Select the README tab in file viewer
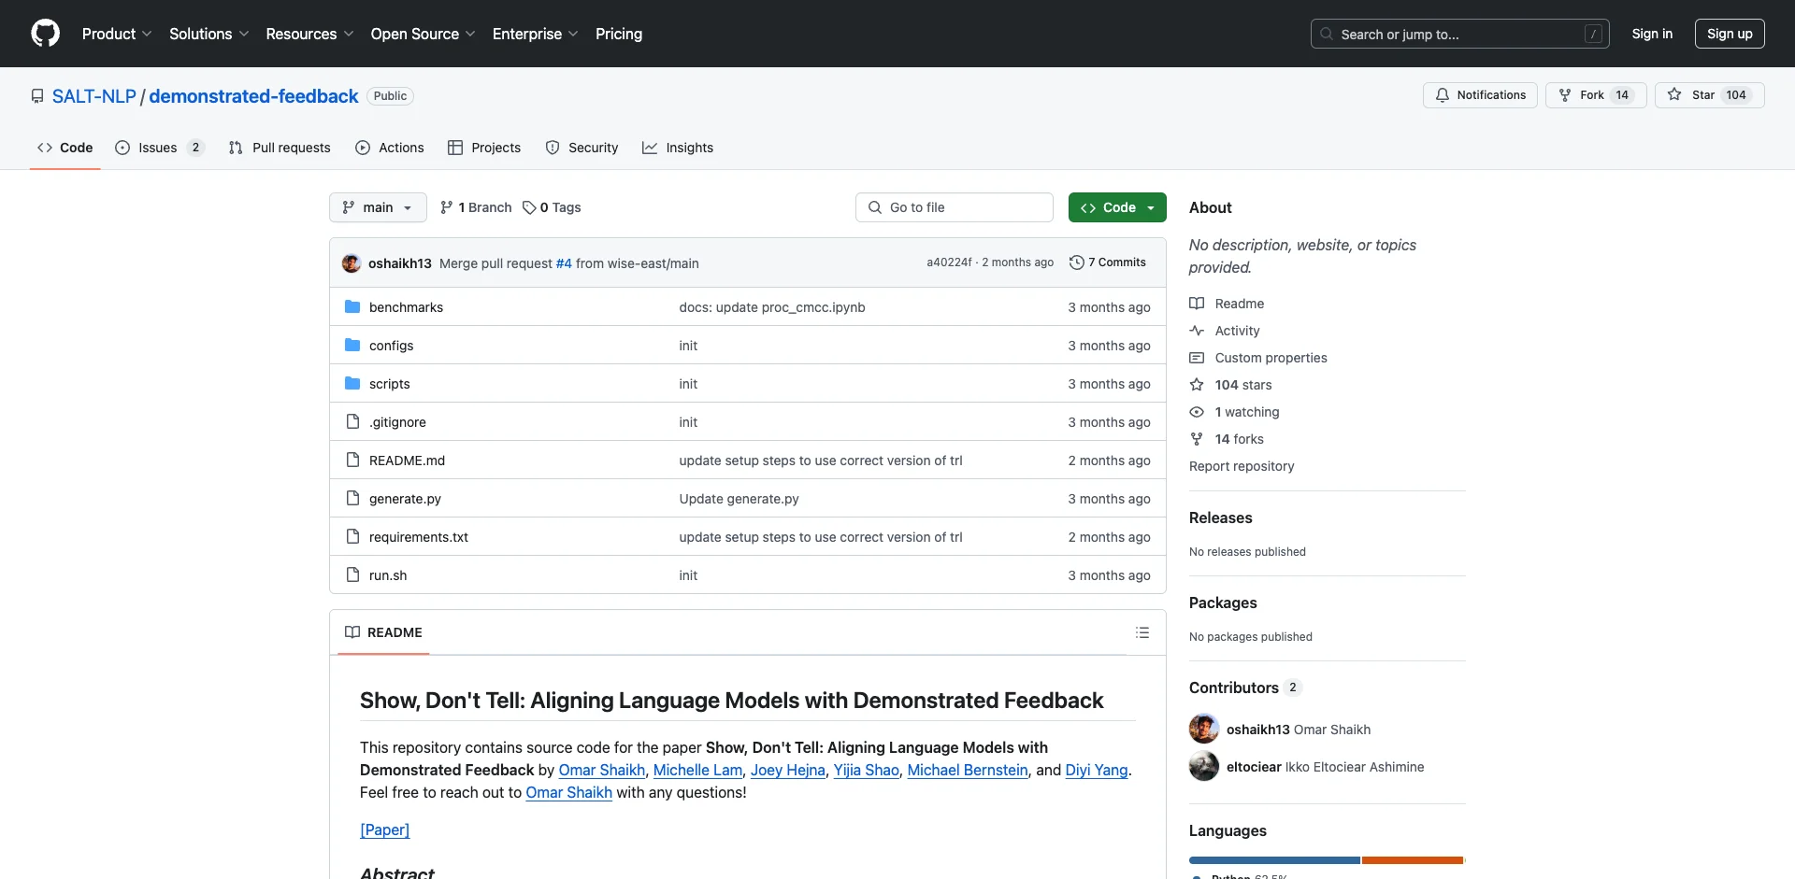Screen dimensions: 1795x879 pos(383,632)
